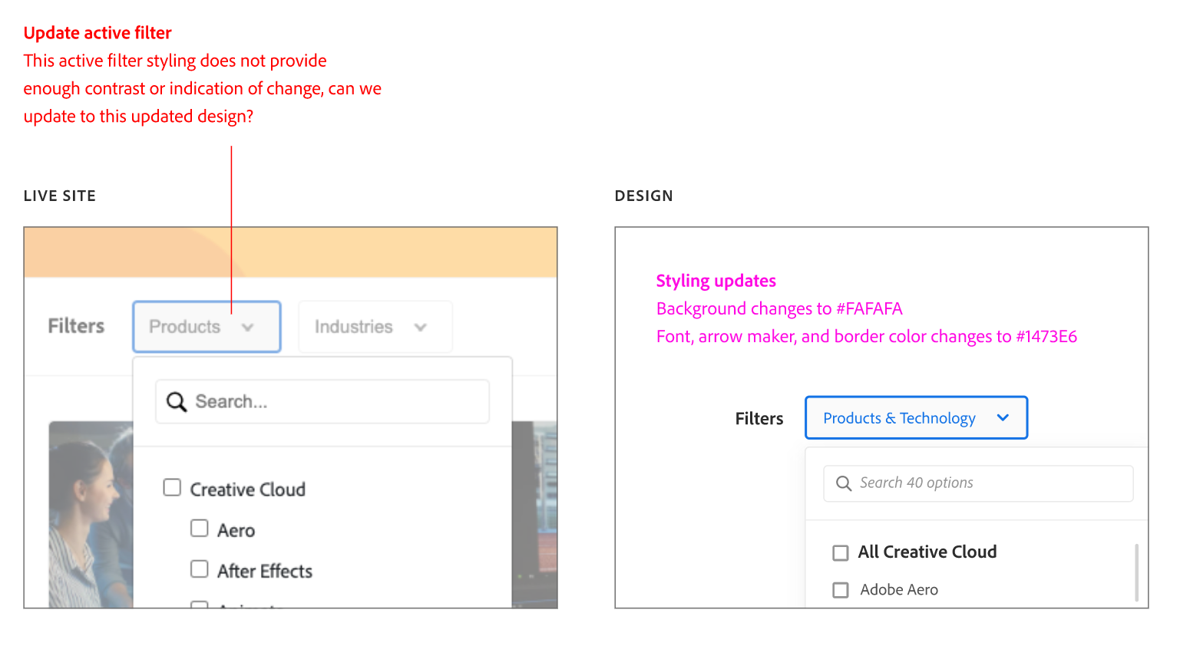The width and height of the screenshot is (1190, 646).
Task: Check the After Effects option
Action: tap(200, 569)
